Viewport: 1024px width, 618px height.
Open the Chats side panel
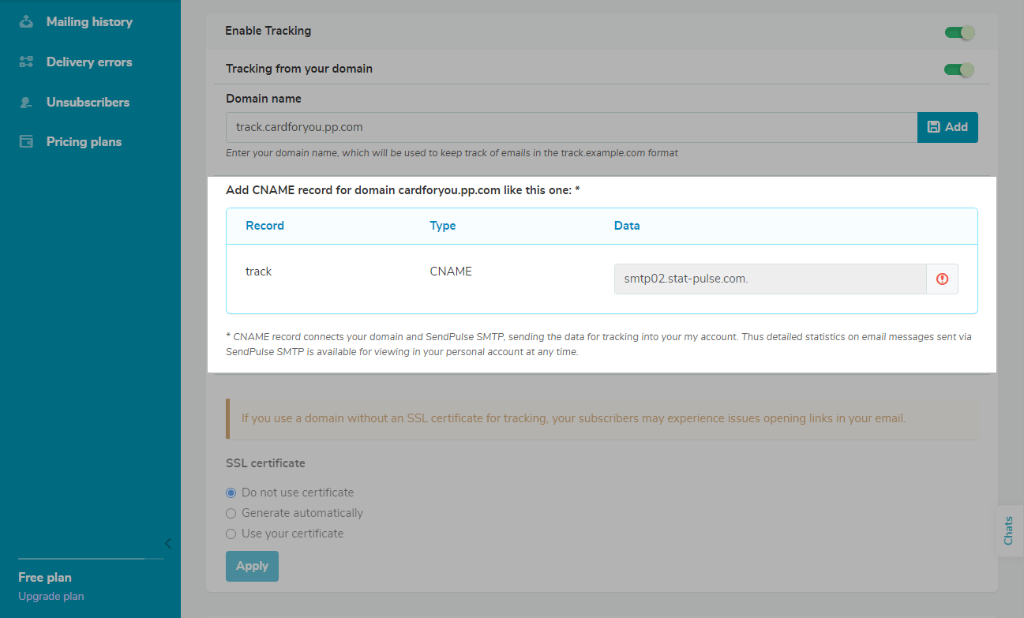click(1008, 531)
